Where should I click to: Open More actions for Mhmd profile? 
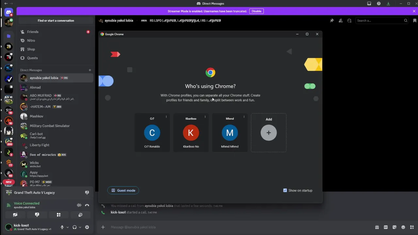[x=244, y=117]
